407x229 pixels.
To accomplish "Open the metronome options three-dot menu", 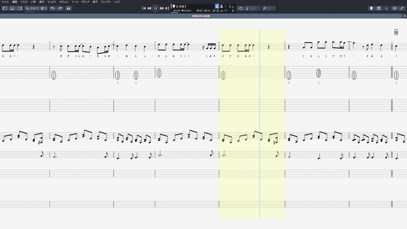I will point(225,6).
